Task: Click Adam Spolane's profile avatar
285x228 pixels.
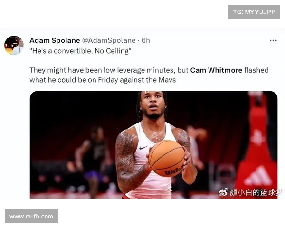Action: [14, 45]
